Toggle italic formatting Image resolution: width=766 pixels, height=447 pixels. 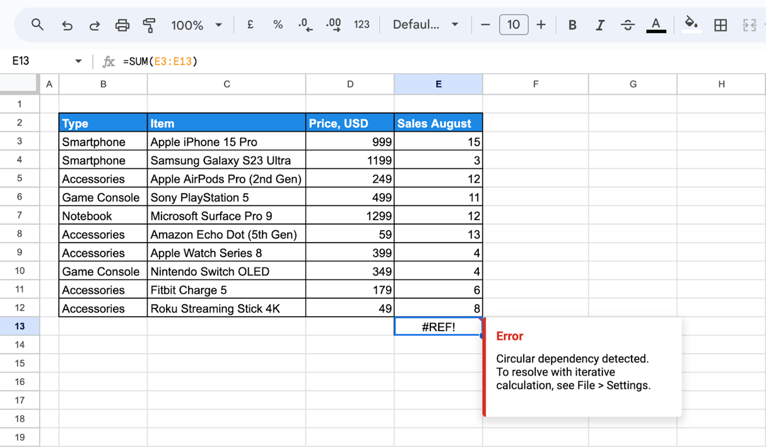600,25
